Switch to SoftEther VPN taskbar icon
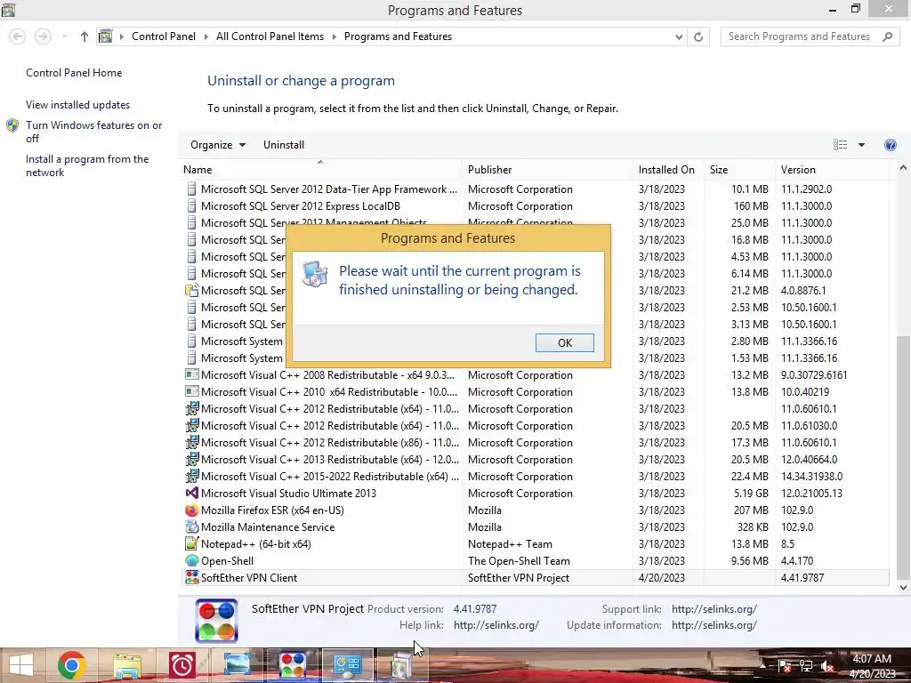This screenshot has height=683, width=911. (292, 665)
